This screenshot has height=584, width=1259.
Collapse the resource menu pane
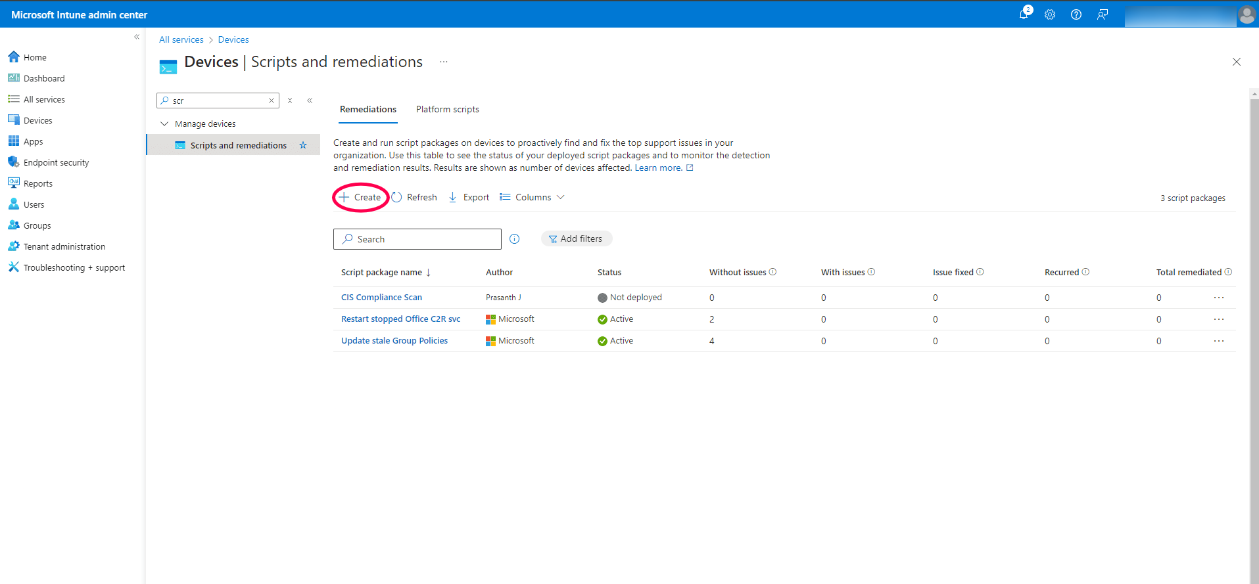(x=310, y=101)
